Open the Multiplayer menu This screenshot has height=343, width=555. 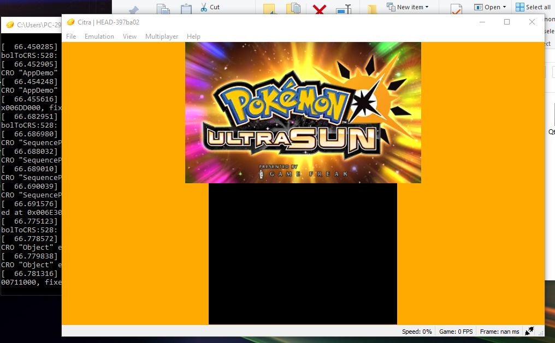click(161, 37)
